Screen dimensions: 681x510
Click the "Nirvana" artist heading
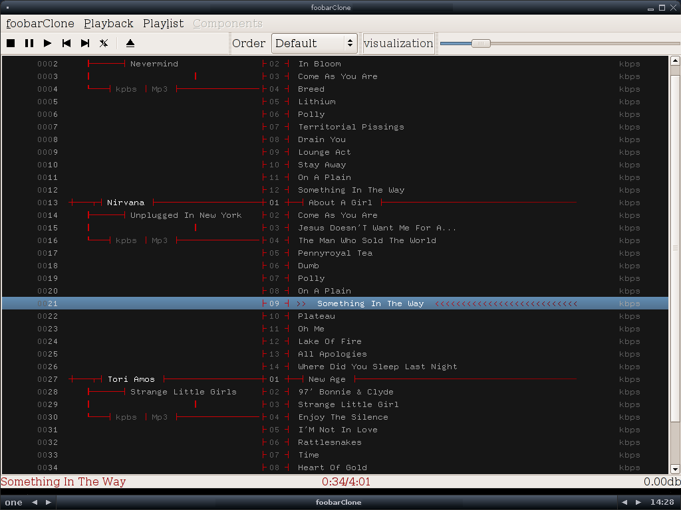(126, 203)
